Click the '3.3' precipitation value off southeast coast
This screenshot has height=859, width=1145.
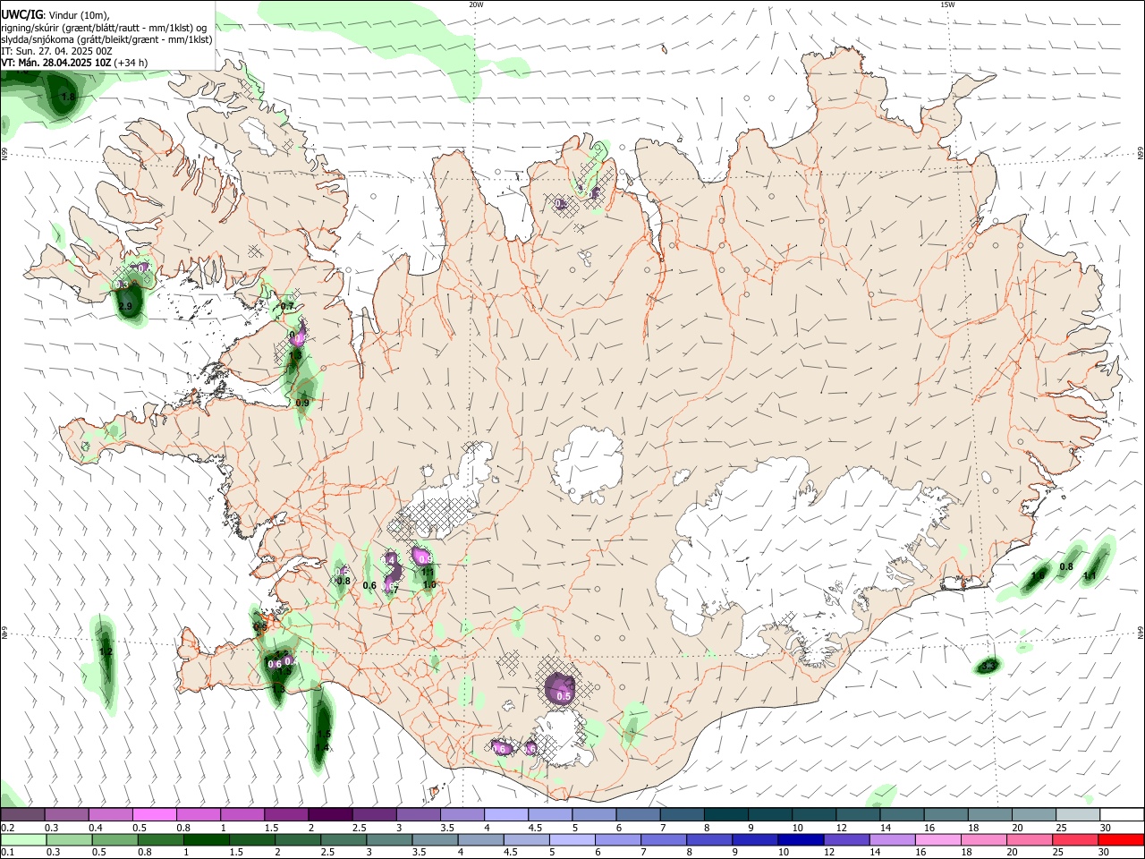point(988,667)
